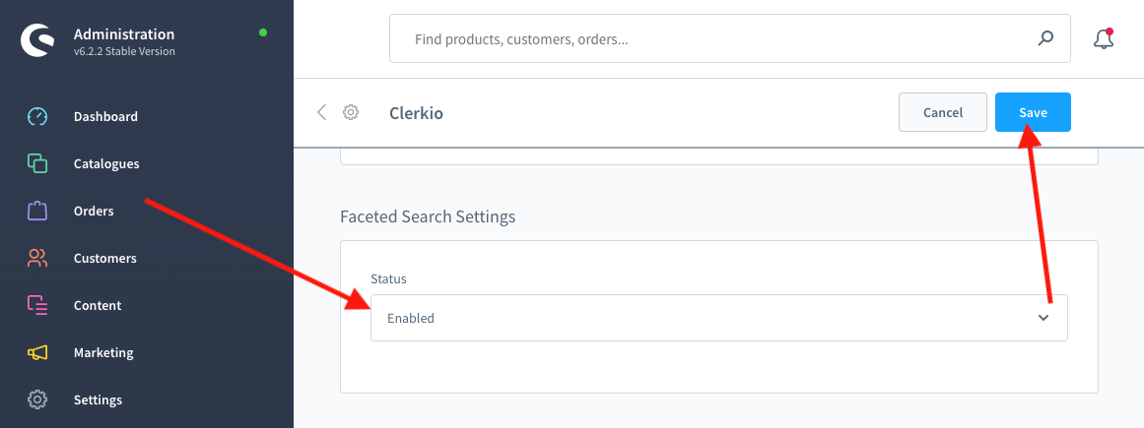Click the Settings gear sidebar icon
This screenshot has height=428, width=1144.
point(37,399)
